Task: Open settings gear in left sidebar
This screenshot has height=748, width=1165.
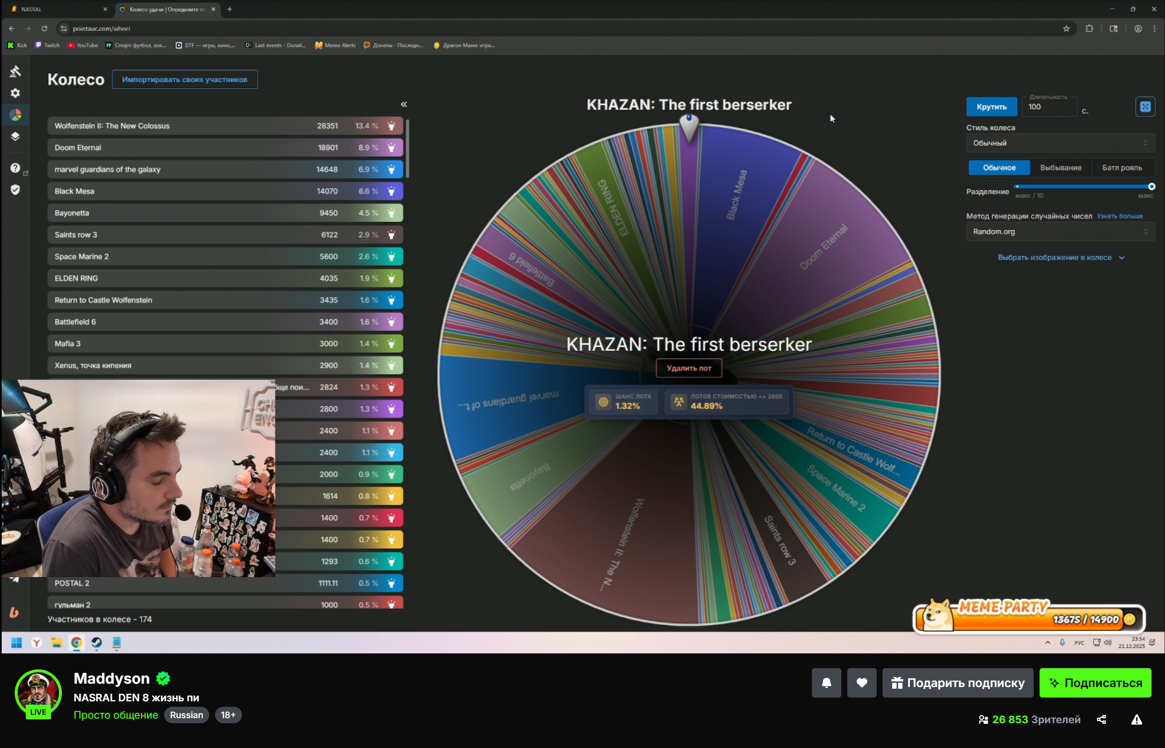Action: 15,93
